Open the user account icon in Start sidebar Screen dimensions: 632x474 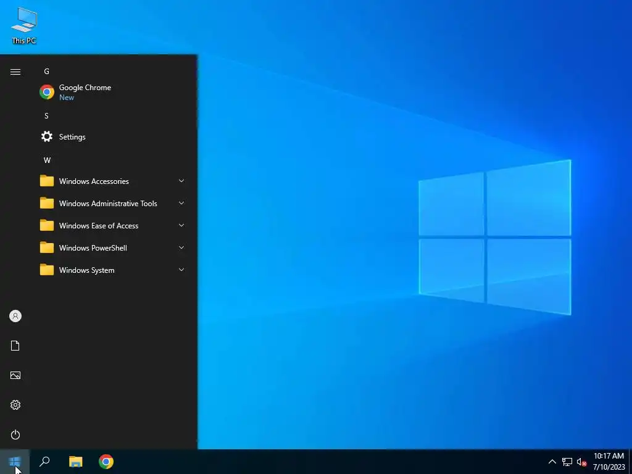click(x=15, y=316)
